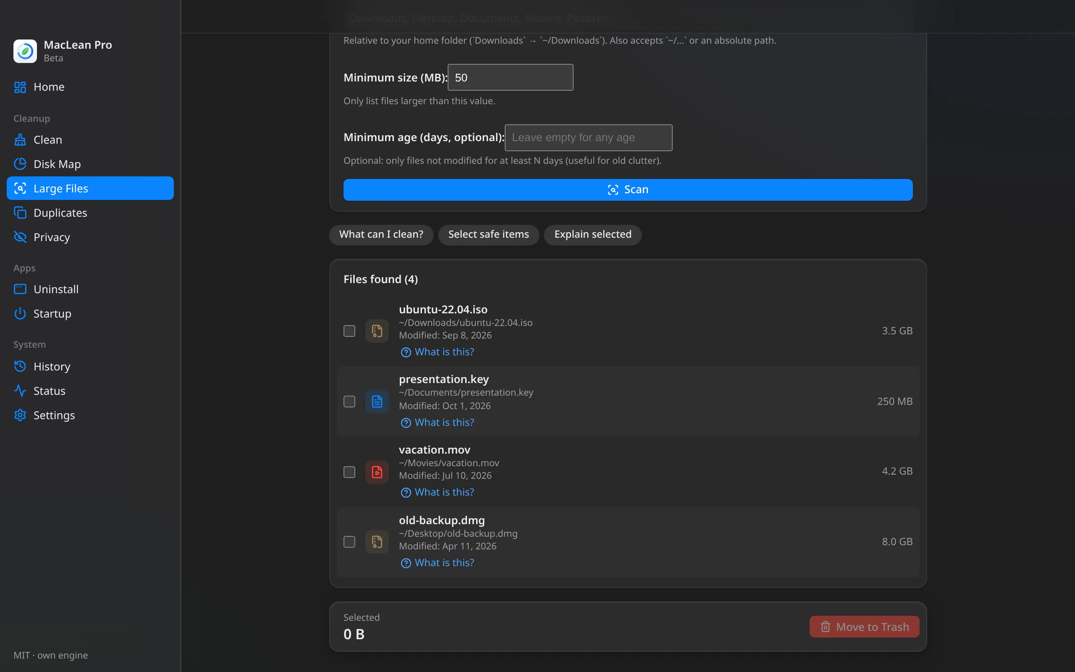The height and width of the screenshot is (672, 1075).
Task: Click the video icon for vacation.mov
Action: point(377,472)
